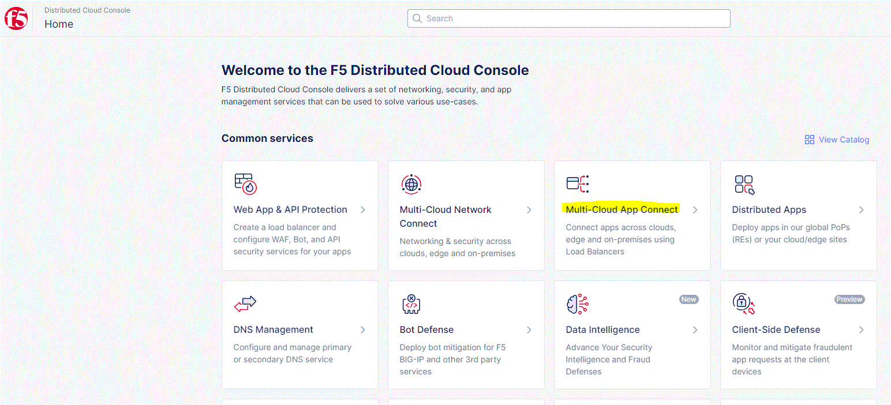Click the magnifier icon in search bar

(x=417, y=18)
